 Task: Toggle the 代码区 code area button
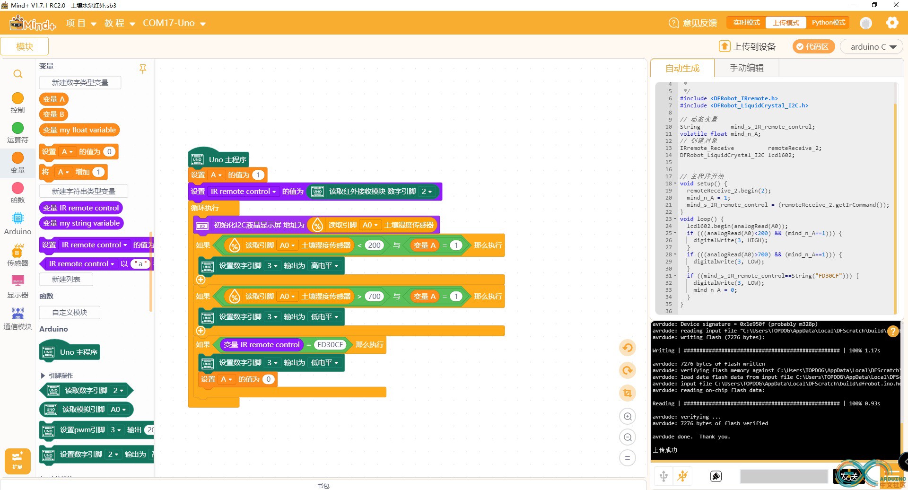(813, 46)
